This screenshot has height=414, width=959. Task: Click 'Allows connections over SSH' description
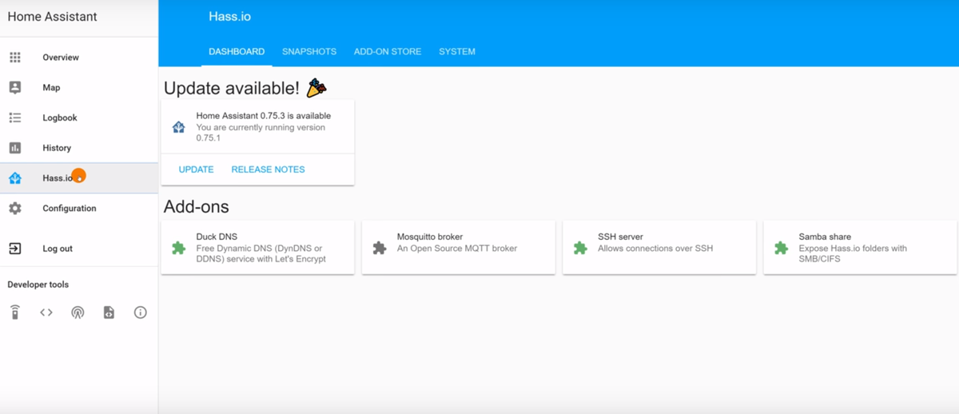click(655, 249)
